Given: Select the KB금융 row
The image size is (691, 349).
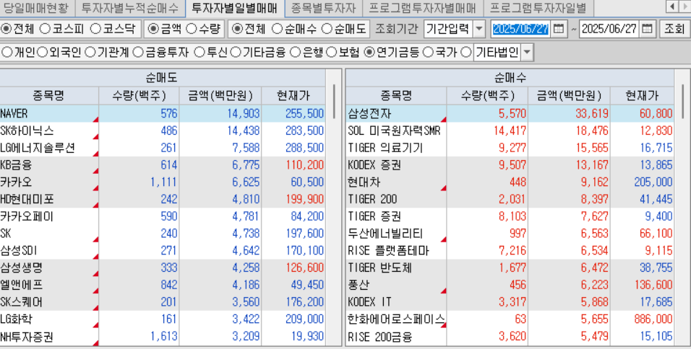Looking at the screenshot, I should click(162, 165).
